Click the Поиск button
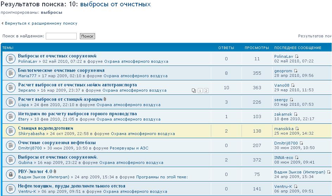 click(x=87, y=36)
